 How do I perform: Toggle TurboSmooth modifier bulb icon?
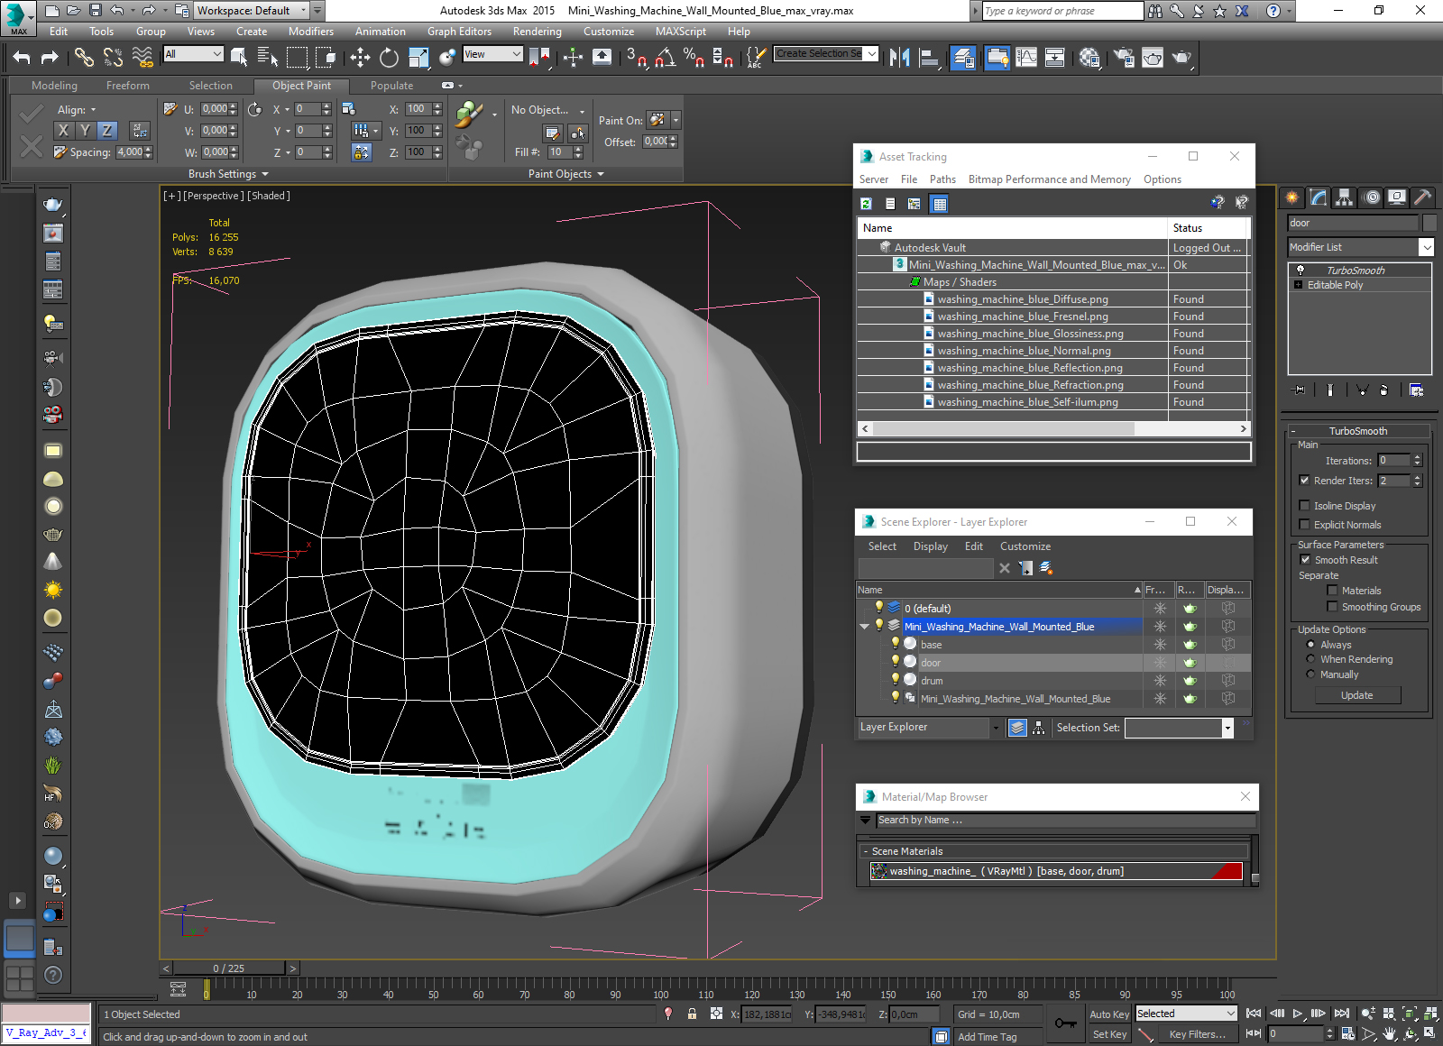[1300, 271]
